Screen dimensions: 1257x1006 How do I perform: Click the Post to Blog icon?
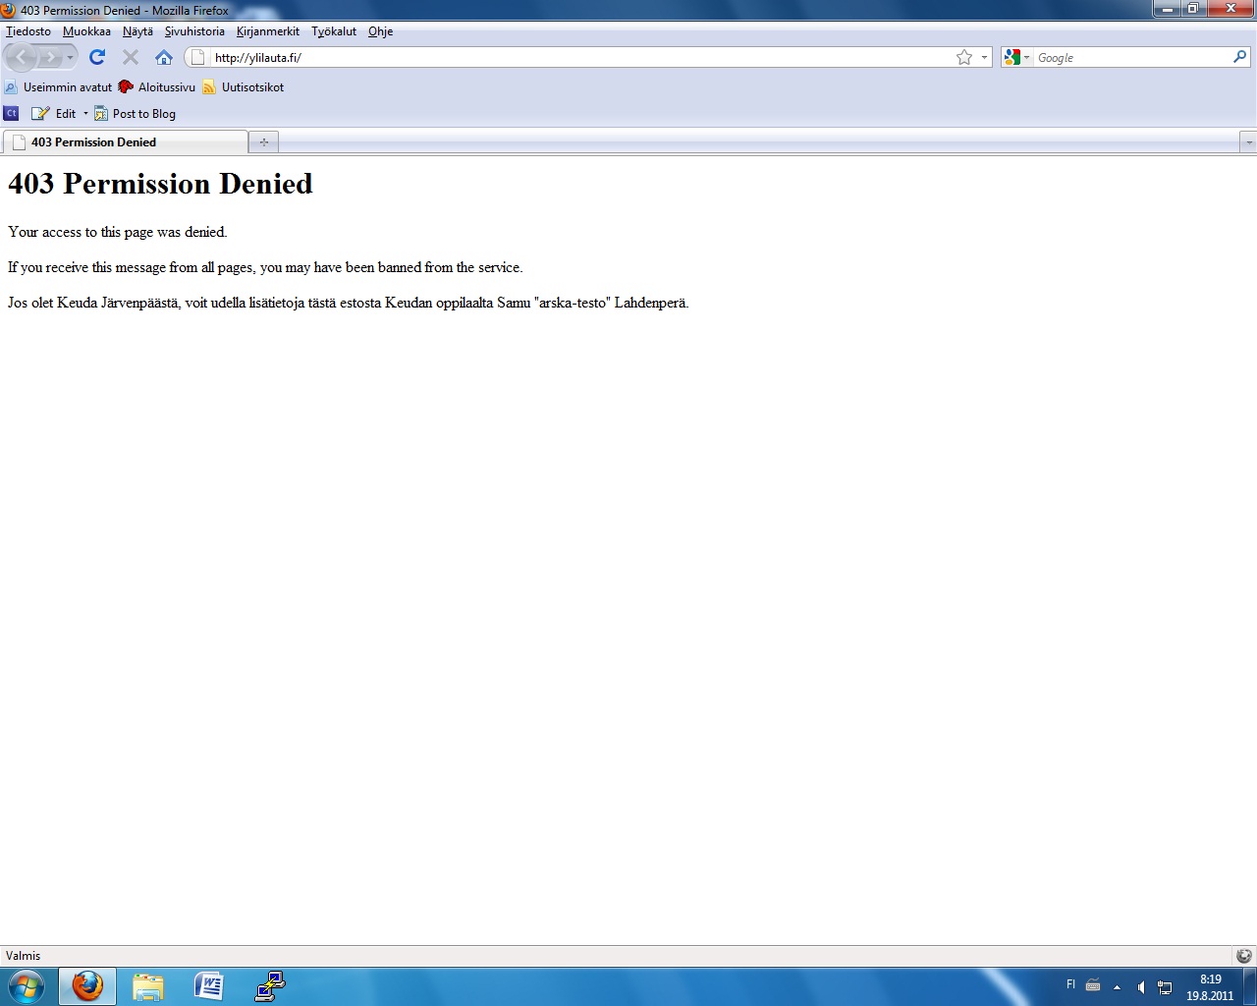tap(101, 114)
